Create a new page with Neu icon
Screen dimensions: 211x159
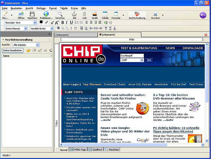tap(5, 14)
